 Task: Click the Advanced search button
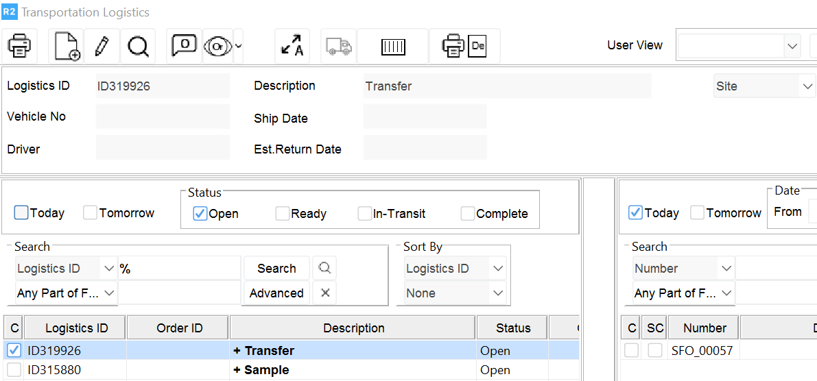(276, 293)
